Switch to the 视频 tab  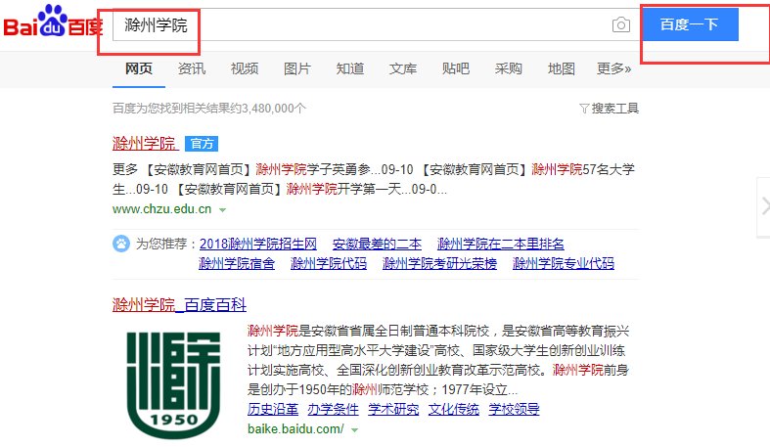[245, 68]
